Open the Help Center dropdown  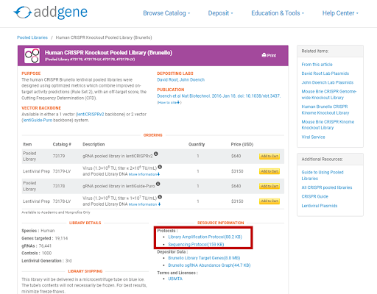point(340,13)
